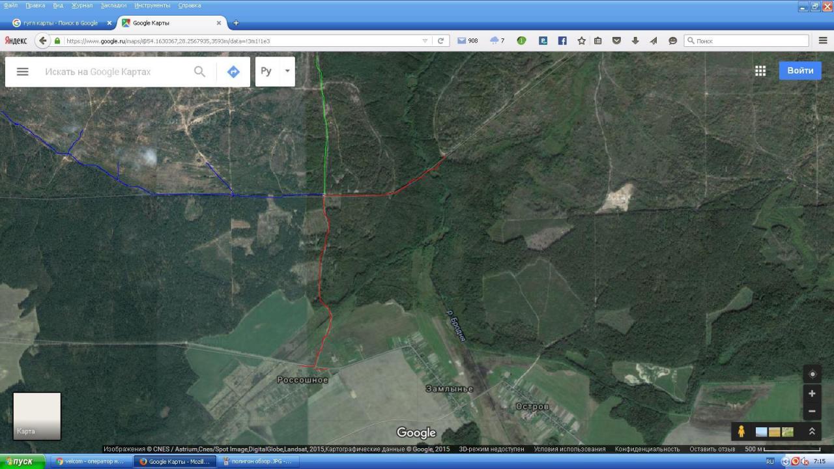Click the directions route icon
Viewport: 834px width, 469px height.
(x=233, y=72)
